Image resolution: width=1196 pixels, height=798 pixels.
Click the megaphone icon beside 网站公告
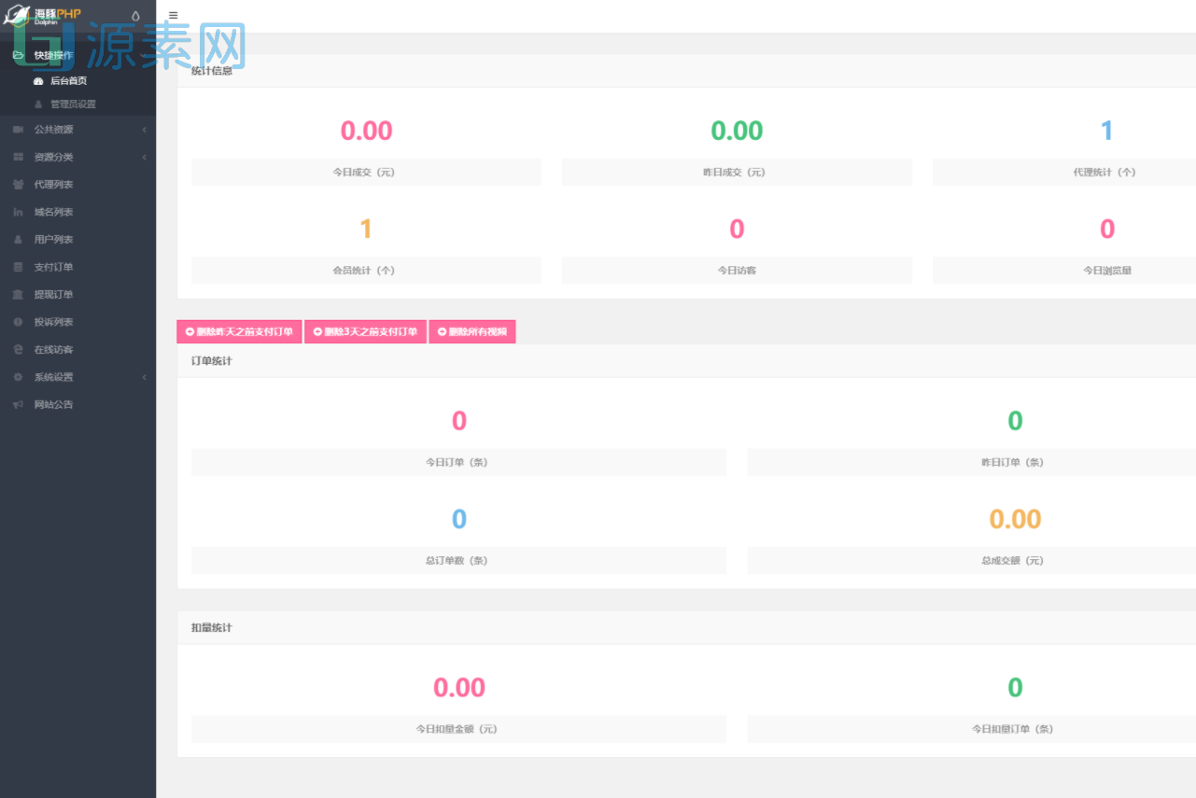coord(18,405)
